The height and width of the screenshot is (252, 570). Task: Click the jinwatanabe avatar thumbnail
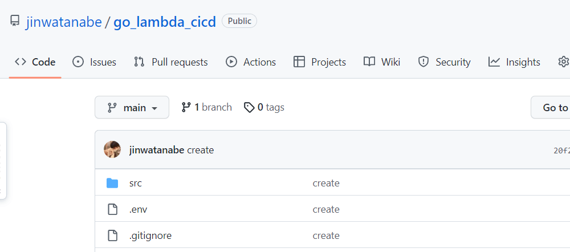112,149
